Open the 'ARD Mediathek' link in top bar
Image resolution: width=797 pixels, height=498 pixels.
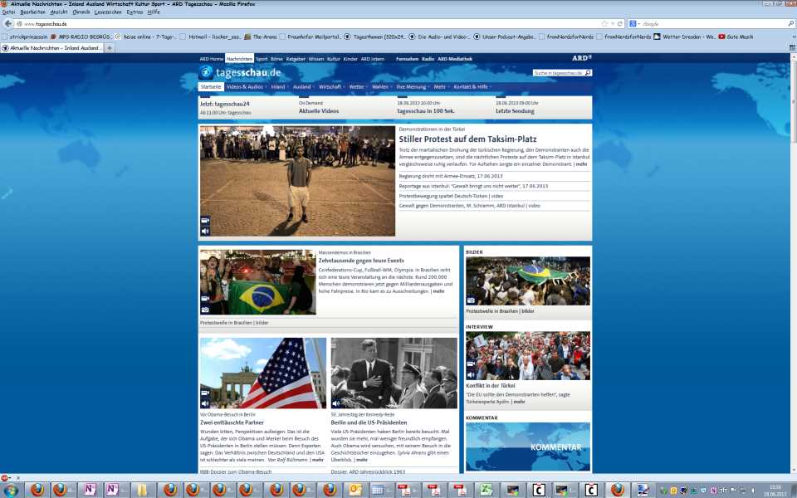point(455,59)
